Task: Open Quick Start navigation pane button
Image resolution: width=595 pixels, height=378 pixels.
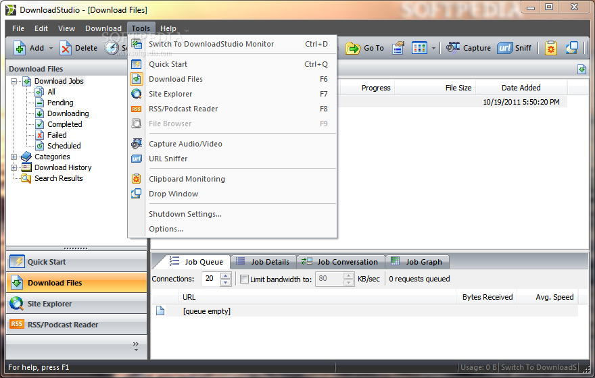Action: tap(76, 262)
